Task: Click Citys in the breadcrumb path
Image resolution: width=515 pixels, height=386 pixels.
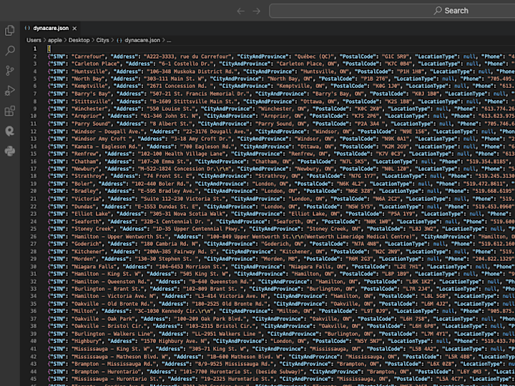Action: 102,40
